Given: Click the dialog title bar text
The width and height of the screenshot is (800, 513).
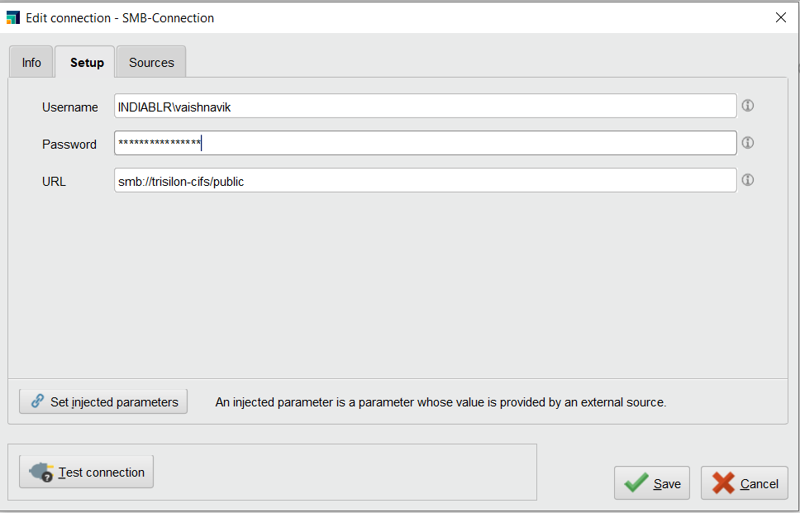Looking at the screenshot, I should pos(119,17).
